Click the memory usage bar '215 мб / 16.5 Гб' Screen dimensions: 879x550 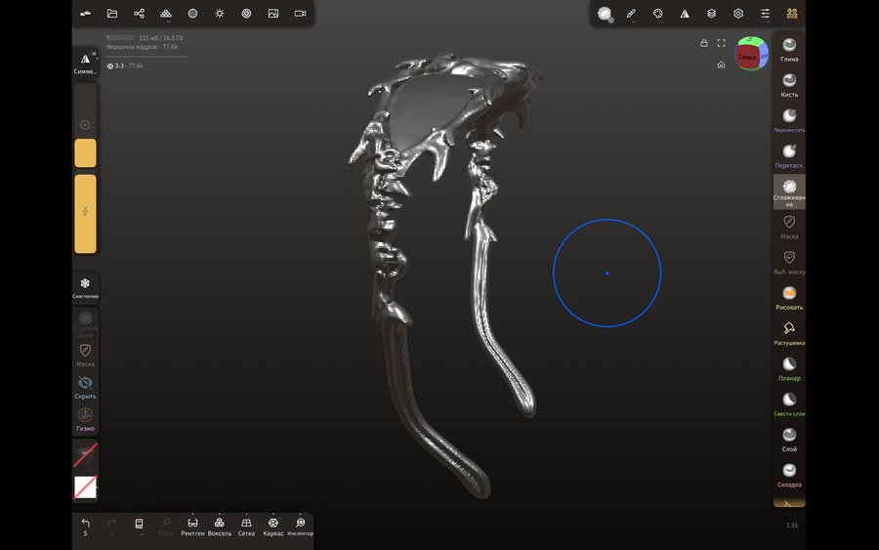(x=146, y=37)
